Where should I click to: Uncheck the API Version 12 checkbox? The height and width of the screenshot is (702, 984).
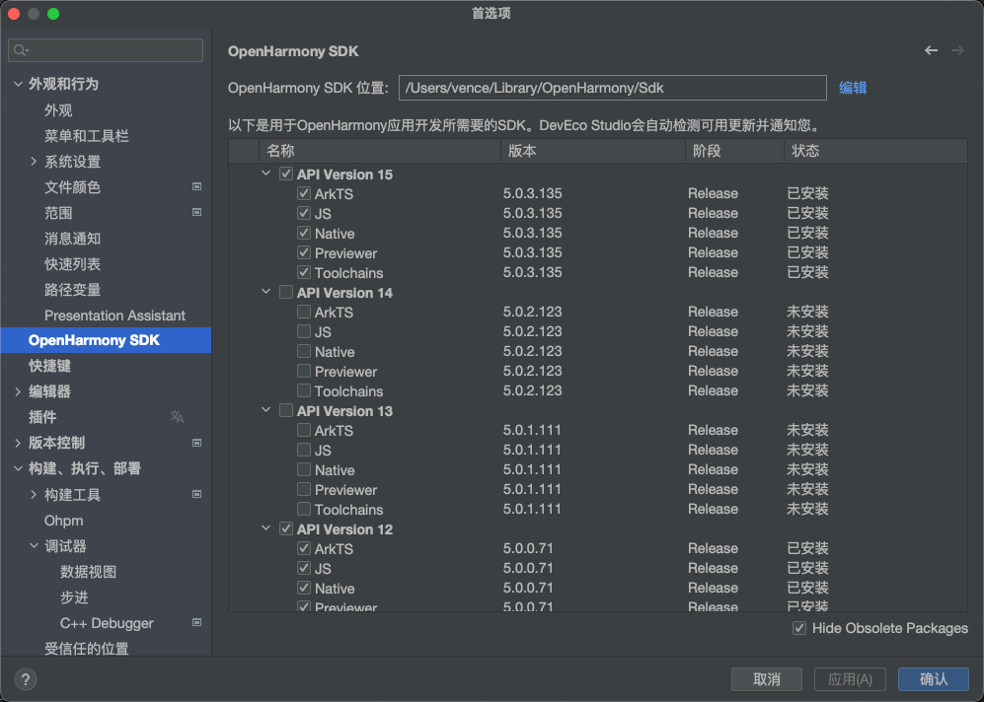point(286,529)
